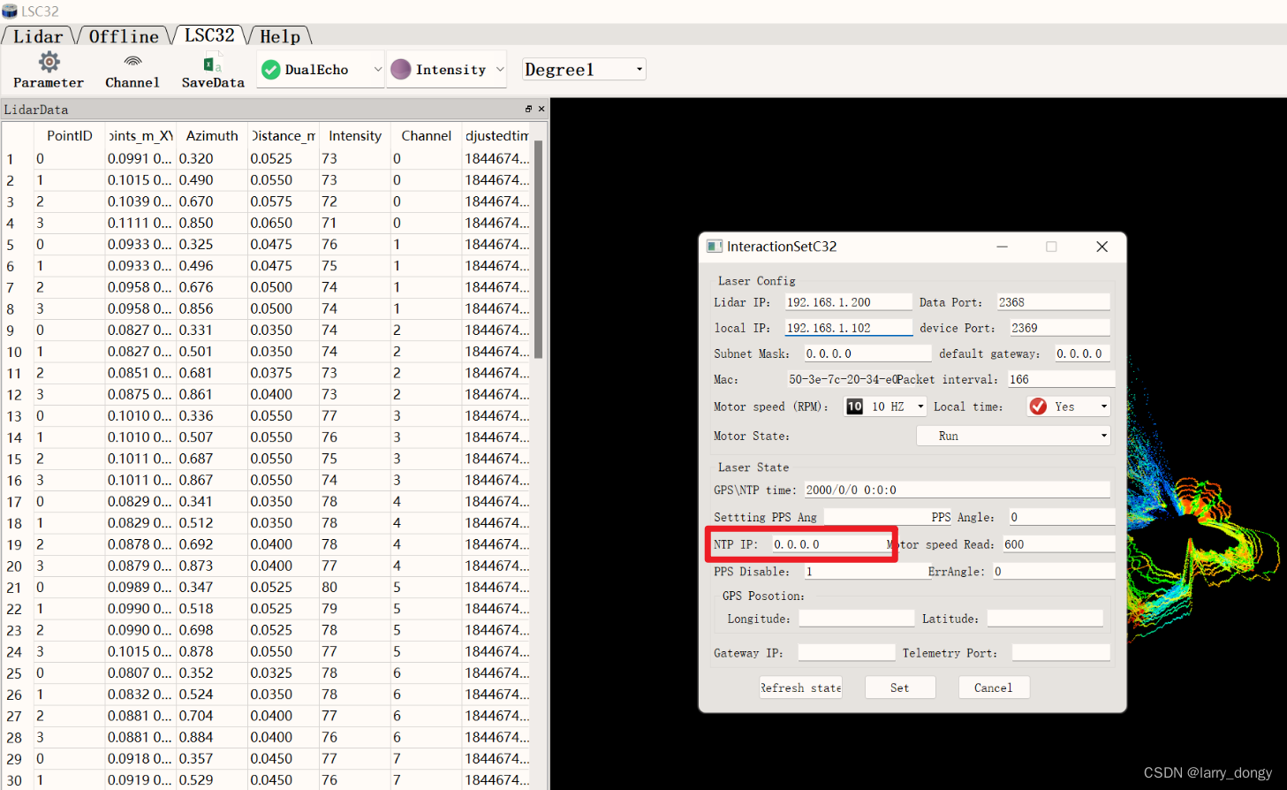Open the Motor State Run dropdown
Viewport: 1287px width, 790px height.
(1013, 436)
